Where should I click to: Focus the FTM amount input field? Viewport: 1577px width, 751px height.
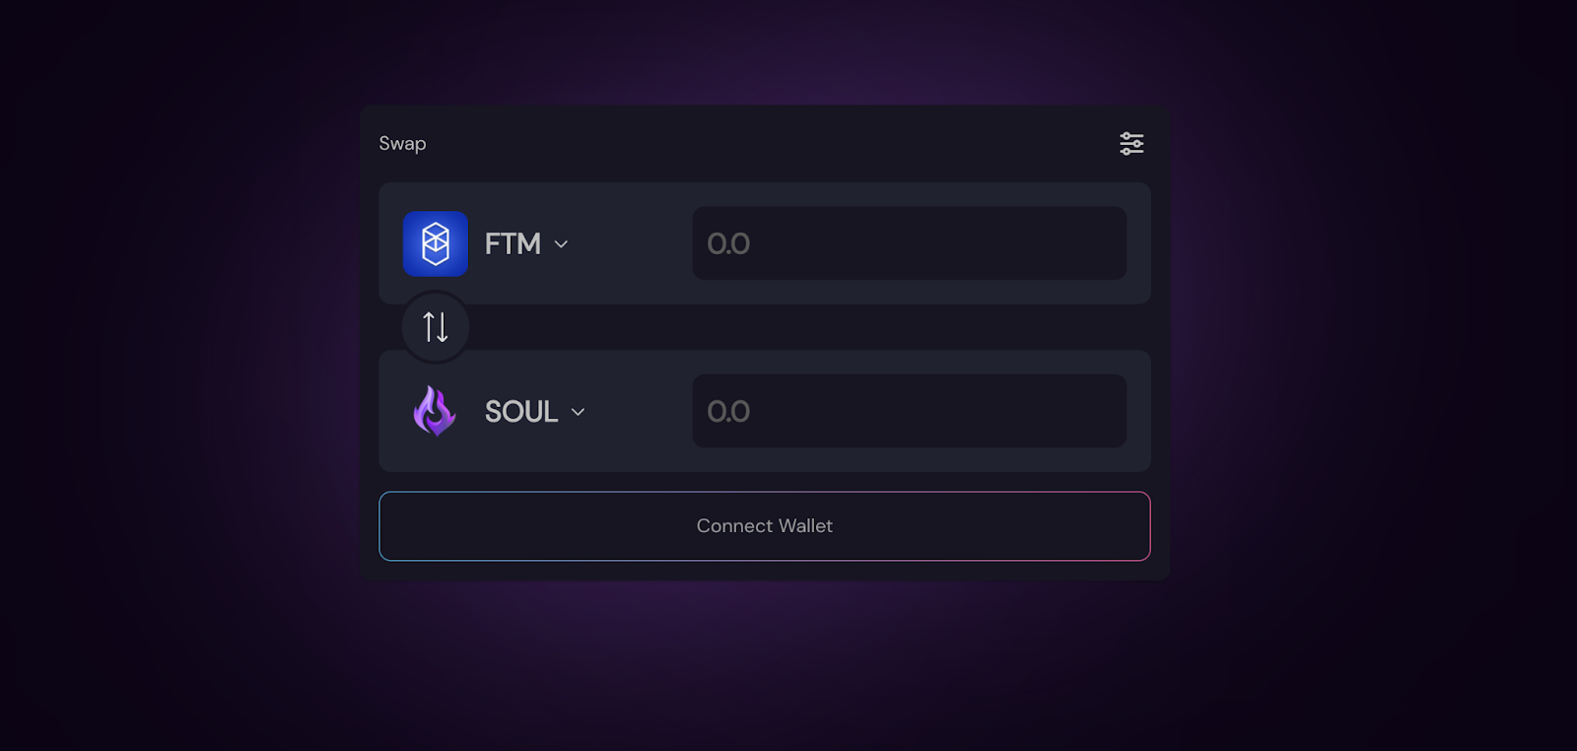pos(910,243)
